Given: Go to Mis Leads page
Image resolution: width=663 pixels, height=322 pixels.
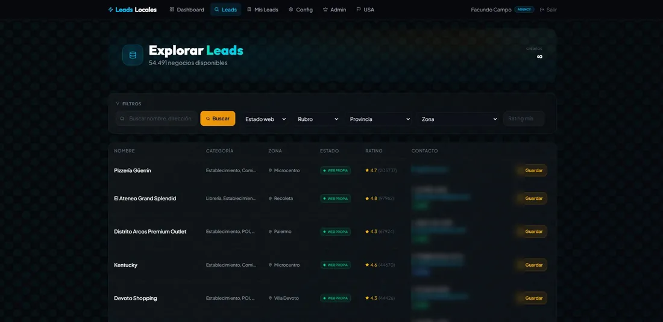Looking at the screenshot, I should (x=263, y=10).
